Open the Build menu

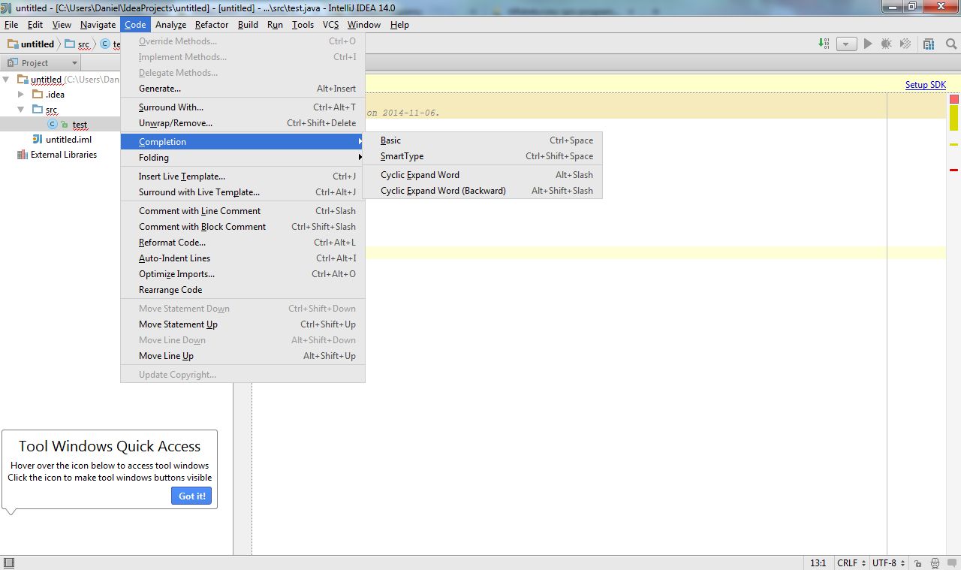tap(248, 25)
